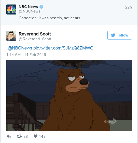Open Reverend Scott's profile avatar
The height and width of the screenshot is (143, 138).
tap(11, 36)
